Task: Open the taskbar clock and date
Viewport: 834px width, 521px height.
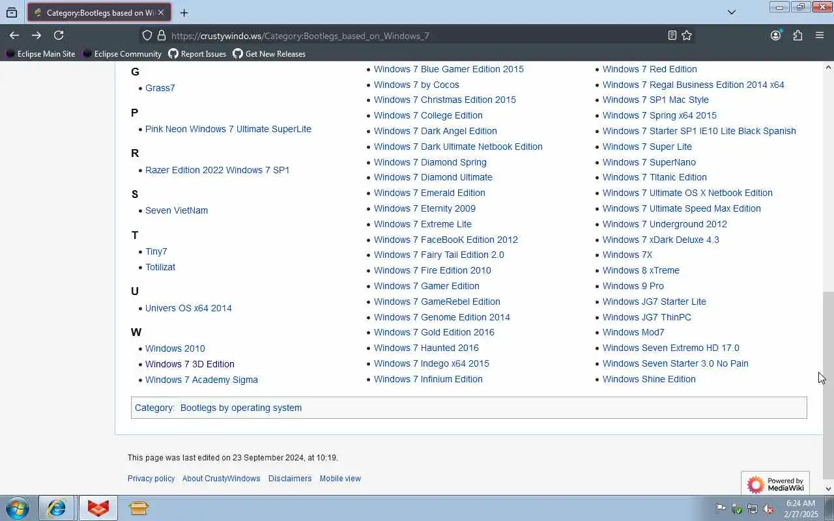Action: pos(800,509)
